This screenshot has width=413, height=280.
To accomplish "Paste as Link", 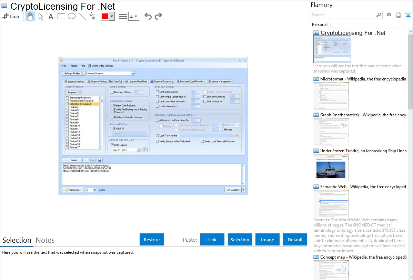I will tap(212, 240).
